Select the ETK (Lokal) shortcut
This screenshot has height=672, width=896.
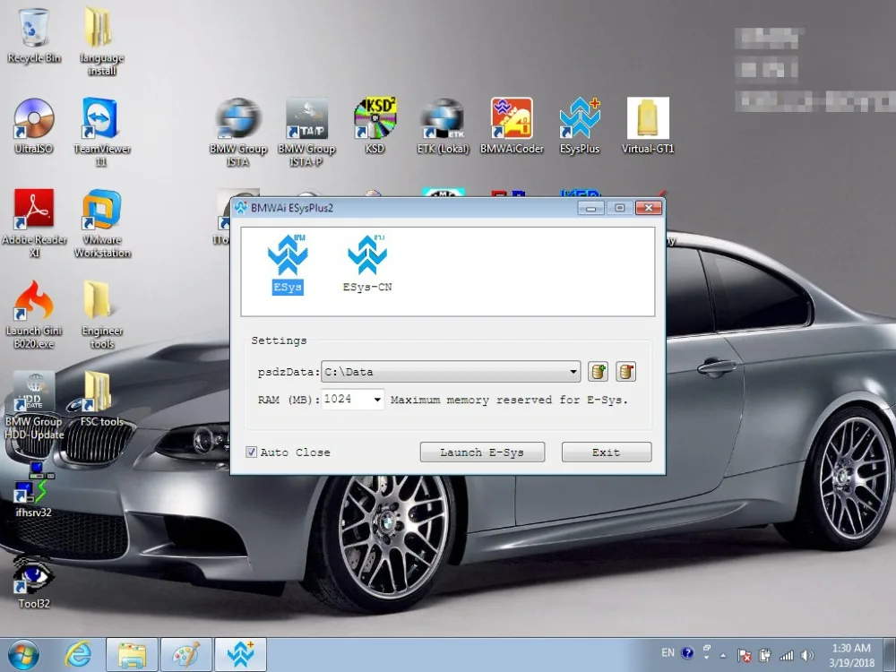[x=443, y=125]
